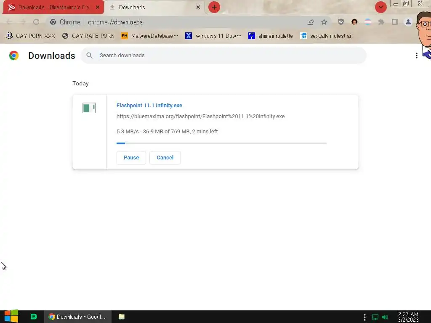Pause the Flashpoint download

pos(131,158)
